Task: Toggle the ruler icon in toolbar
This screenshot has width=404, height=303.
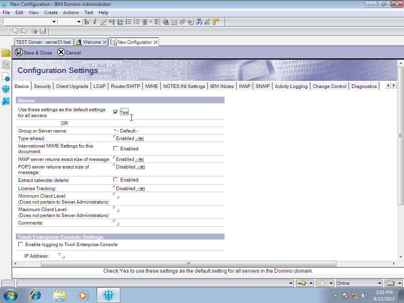Action: pyautogui.click(x=216, y=22)
